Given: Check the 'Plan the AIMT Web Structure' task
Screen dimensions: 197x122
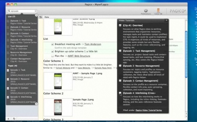Looking at the screenshot, I should point(52,56).
